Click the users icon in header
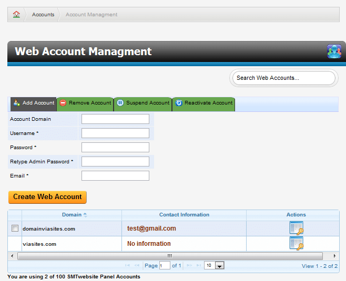The width and height of the screenshot is (346, 281). click(334, 51)
